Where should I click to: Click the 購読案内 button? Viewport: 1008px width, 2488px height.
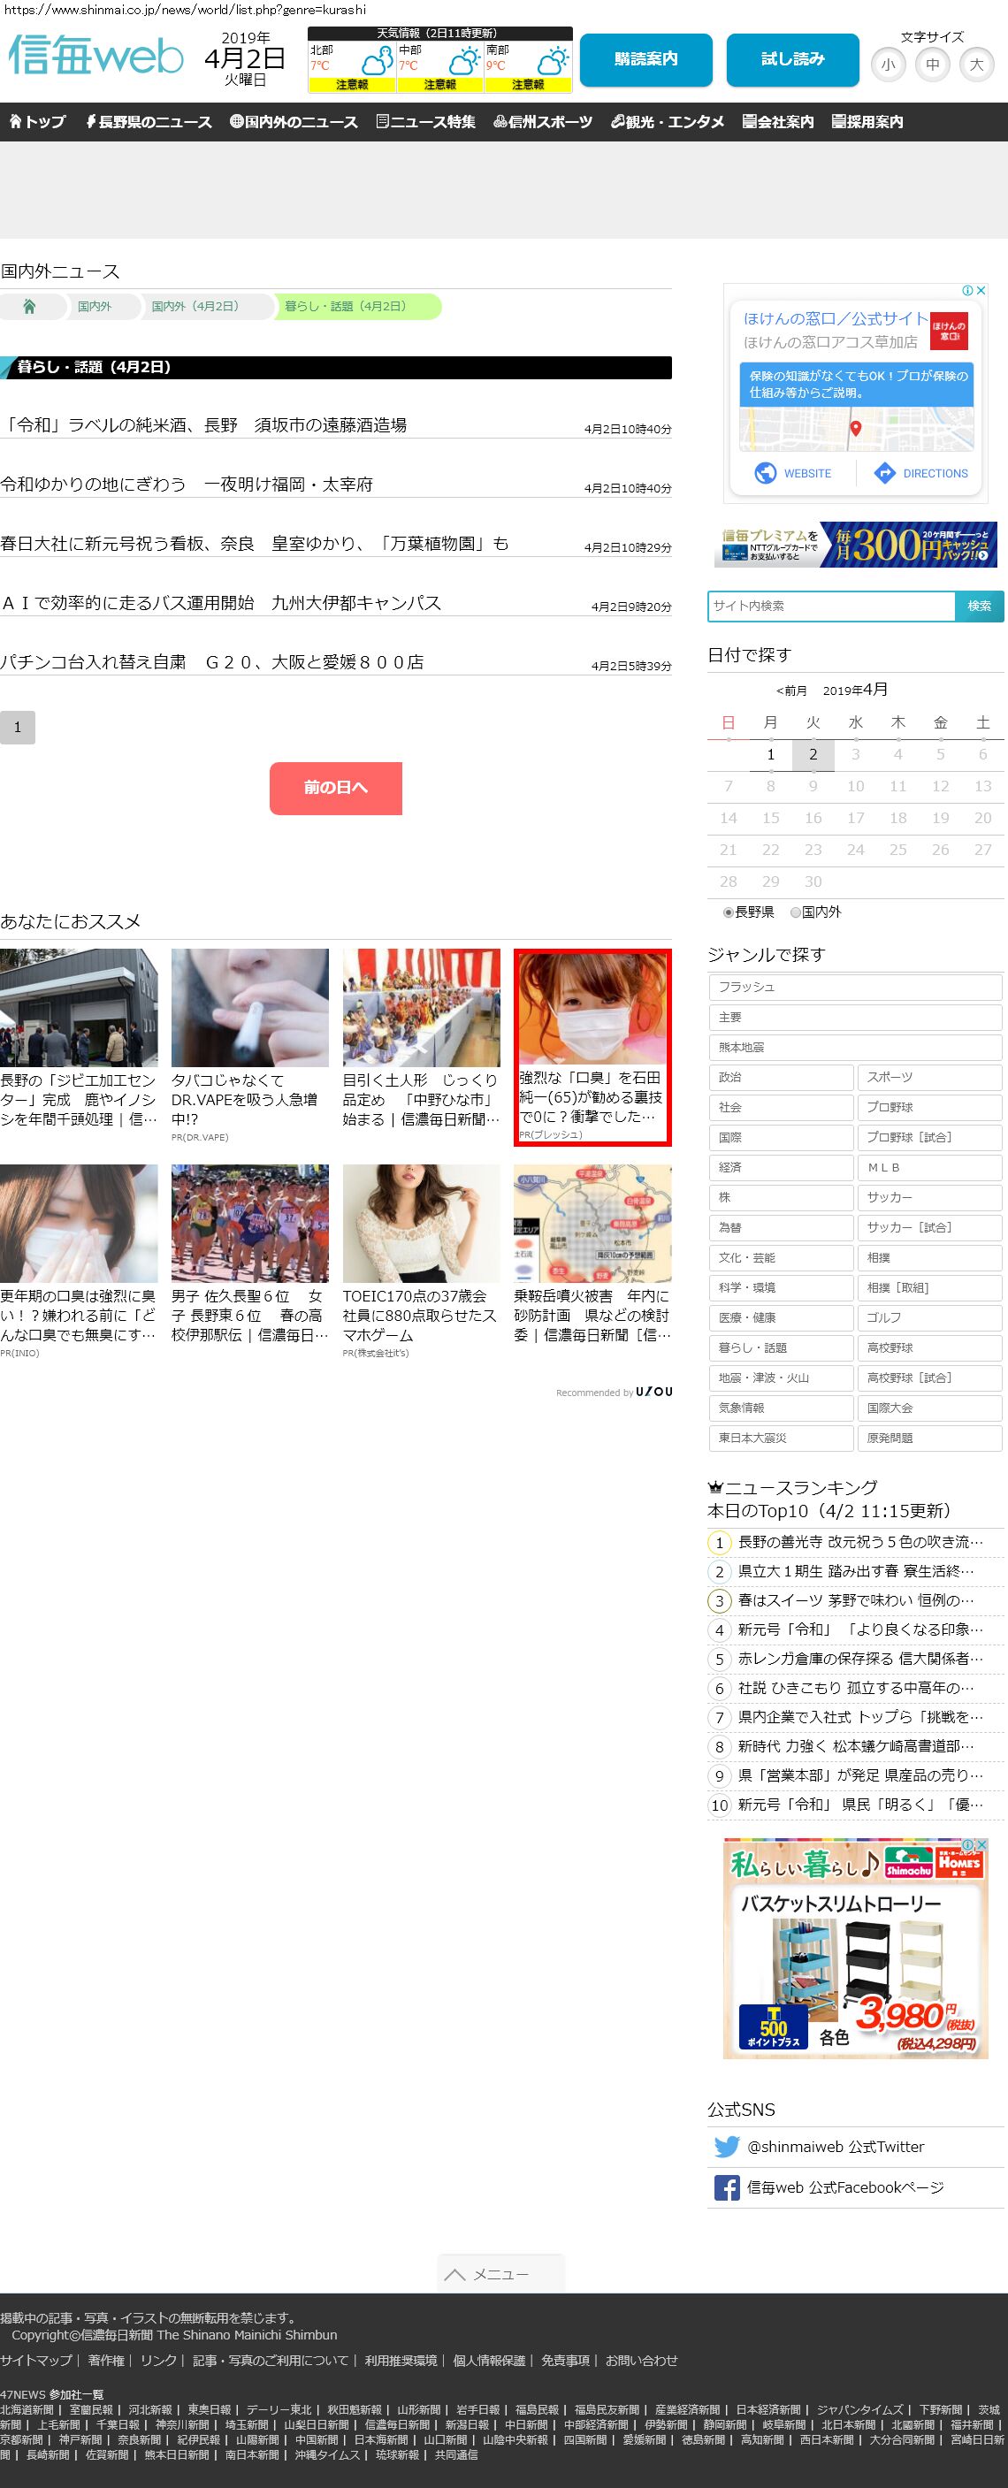pos(645,60)
